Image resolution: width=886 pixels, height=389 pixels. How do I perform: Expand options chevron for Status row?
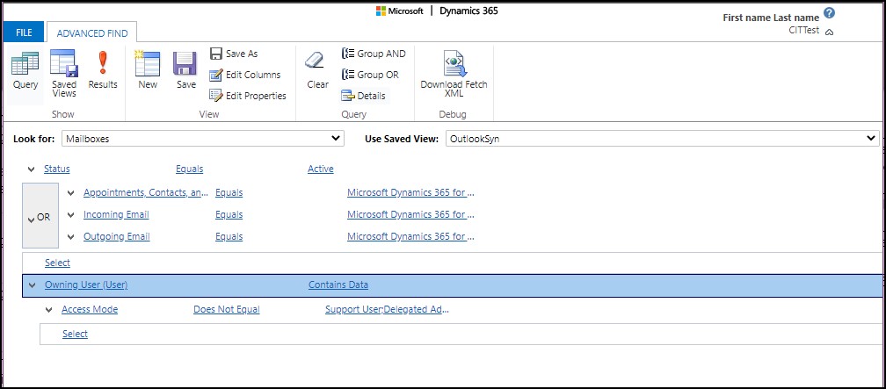coord(31,169)
